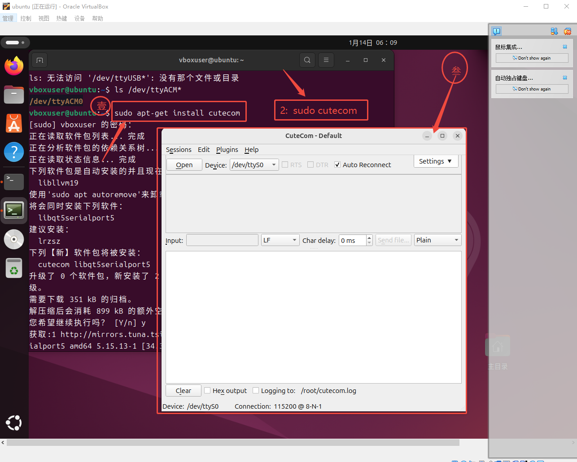
Task: Open the LF line ending dropdown
Action: click(x=294, y=240)
